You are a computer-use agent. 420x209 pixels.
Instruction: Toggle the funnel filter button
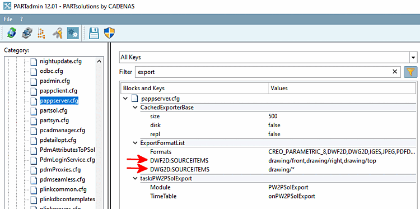pyautogui.click(x=410, y=72)
